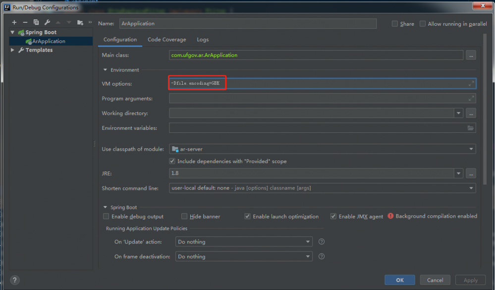
Task: Uncheck Enable JMX agent
Action: coord(333,217)
